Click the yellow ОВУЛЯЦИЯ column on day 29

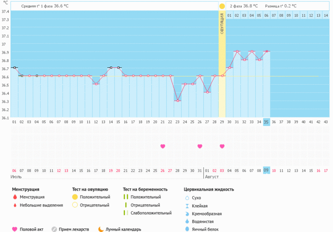pyautogui.click(x=222, y=65)
